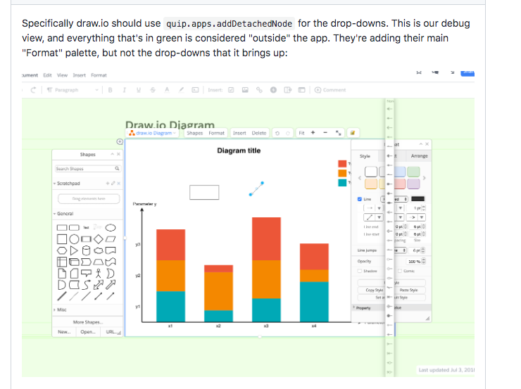Collapse the Scratchpad section
Image resolution: width=521 pixels, height=389 pixels.
(54, 183)
